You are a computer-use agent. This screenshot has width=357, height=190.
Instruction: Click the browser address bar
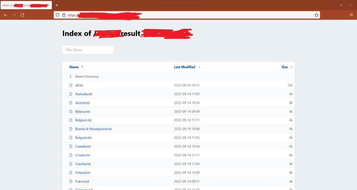coord(187,15)
